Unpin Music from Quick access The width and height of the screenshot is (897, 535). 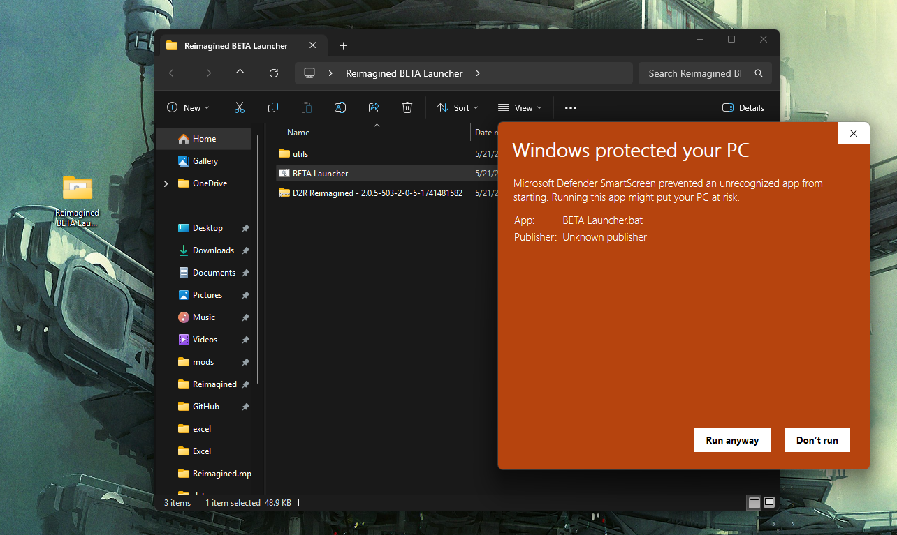(245, 317)
